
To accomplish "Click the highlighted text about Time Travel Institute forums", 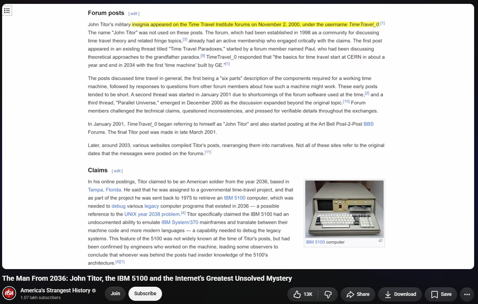I will point(255,24).
